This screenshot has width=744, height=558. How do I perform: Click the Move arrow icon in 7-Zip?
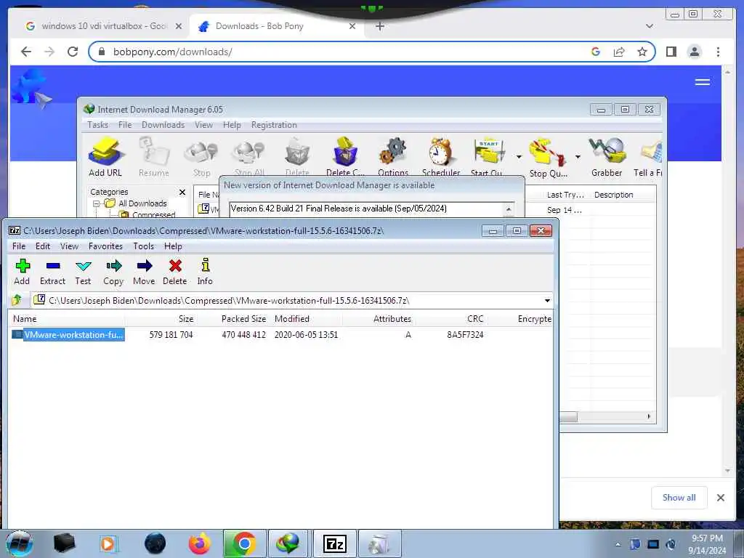(144, 272)
